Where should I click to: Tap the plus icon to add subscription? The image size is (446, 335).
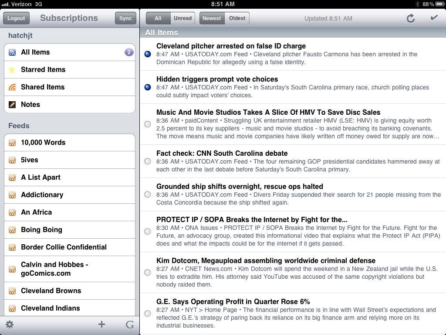(x=101, y=324)
